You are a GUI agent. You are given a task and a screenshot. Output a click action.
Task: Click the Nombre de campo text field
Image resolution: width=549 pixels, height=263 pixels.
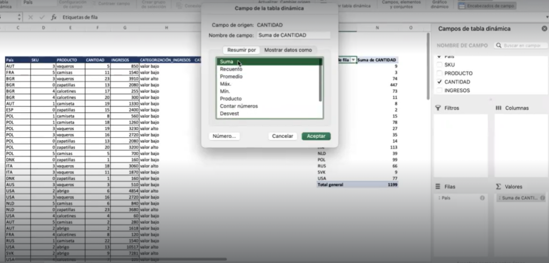(294, 35)
